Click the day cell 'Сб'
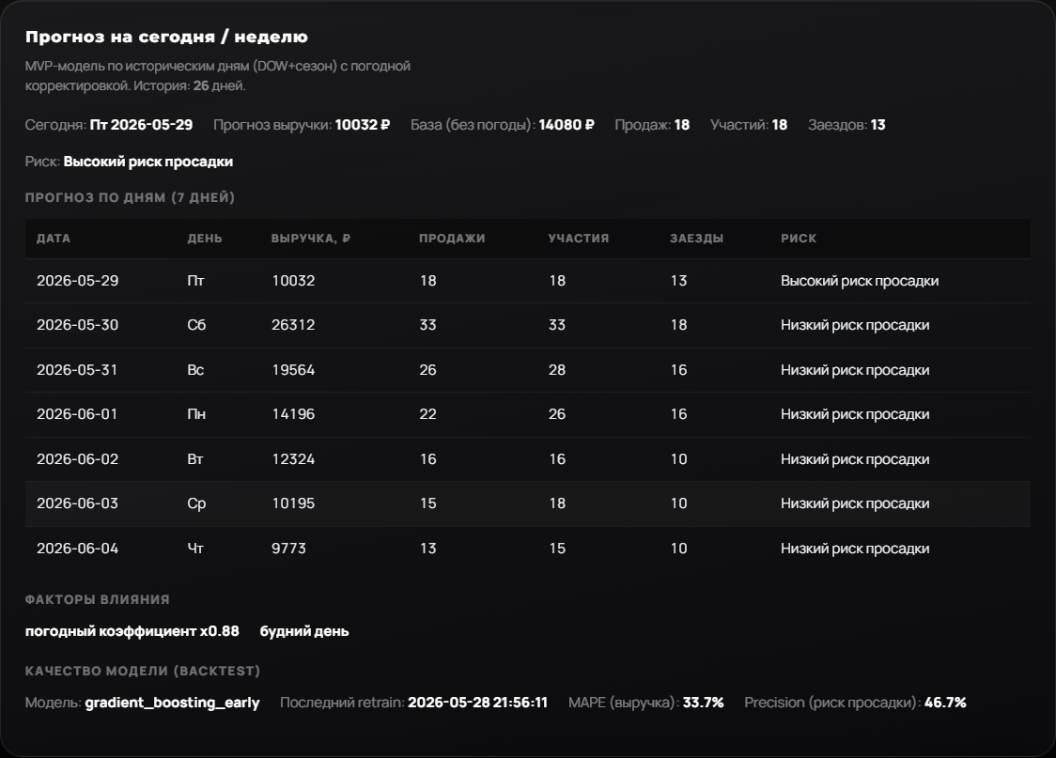Viewport: 1056px width, 758px height. pos(196,325)
